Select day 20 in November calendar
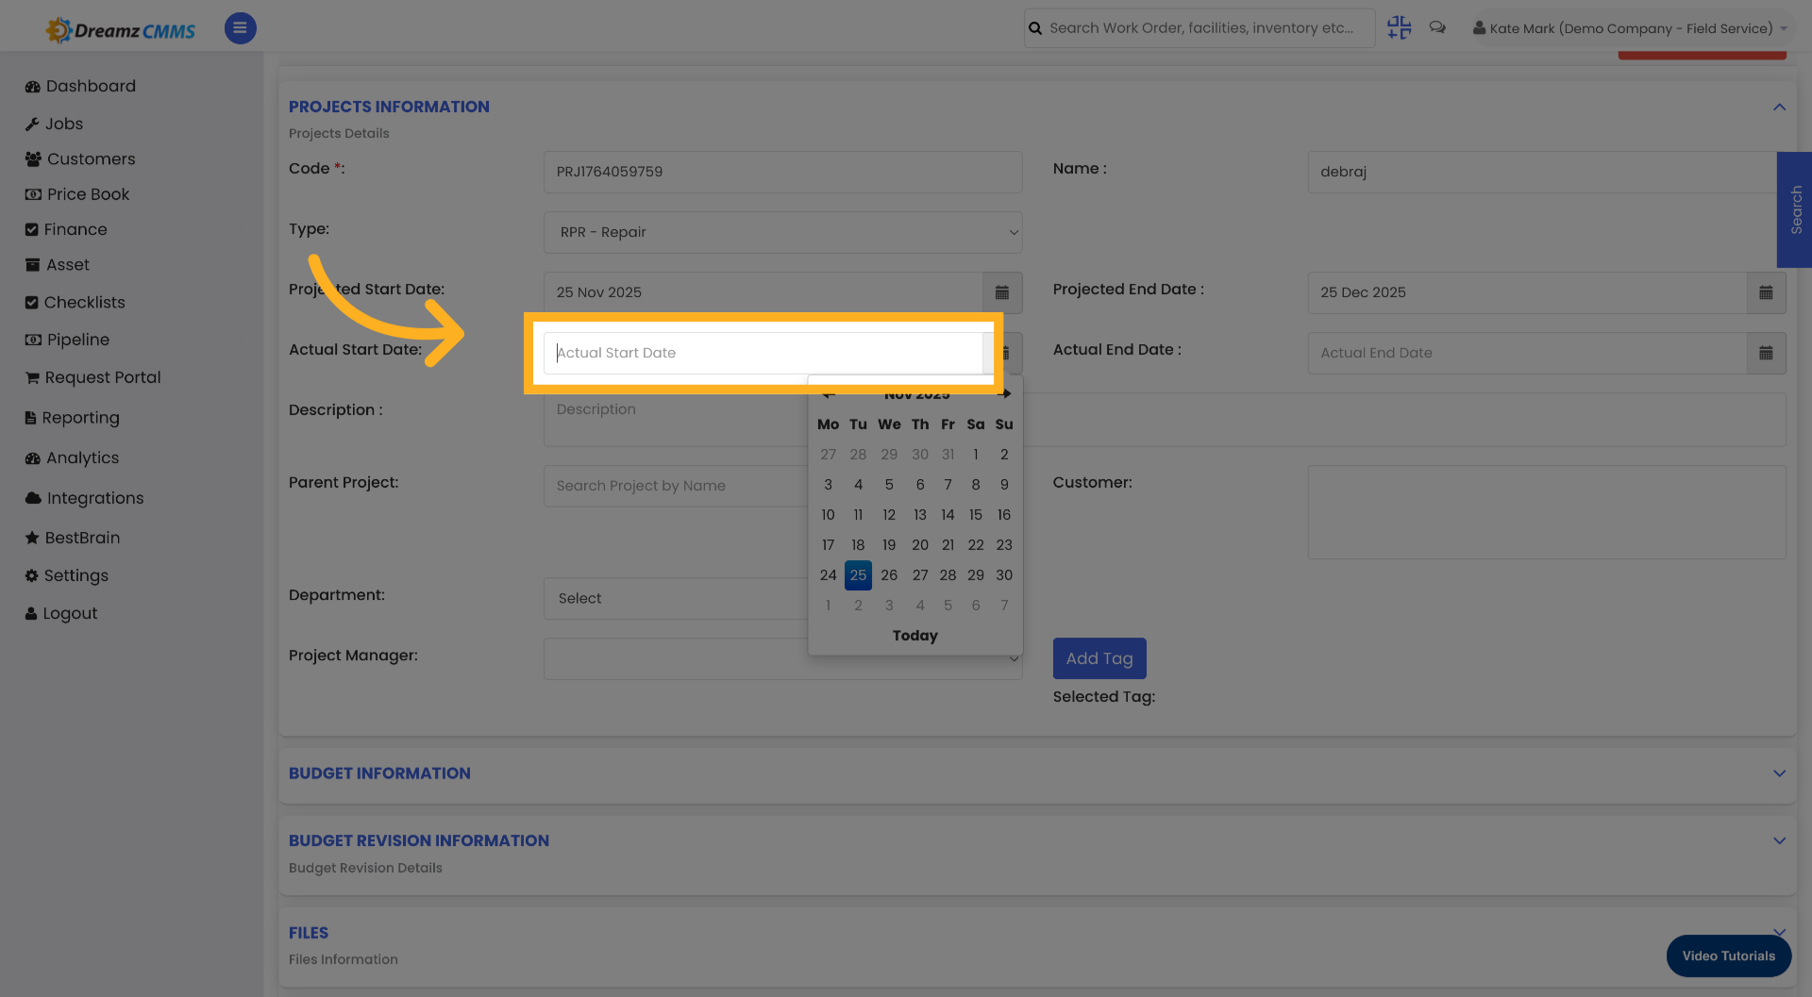Screen dimensions: 1812x997 click(920, 545)
